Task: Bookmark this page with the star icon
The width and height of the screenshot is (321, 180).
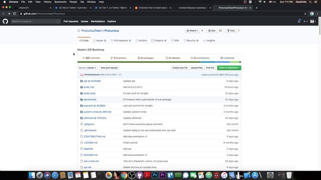Action: tap(305, 13)
